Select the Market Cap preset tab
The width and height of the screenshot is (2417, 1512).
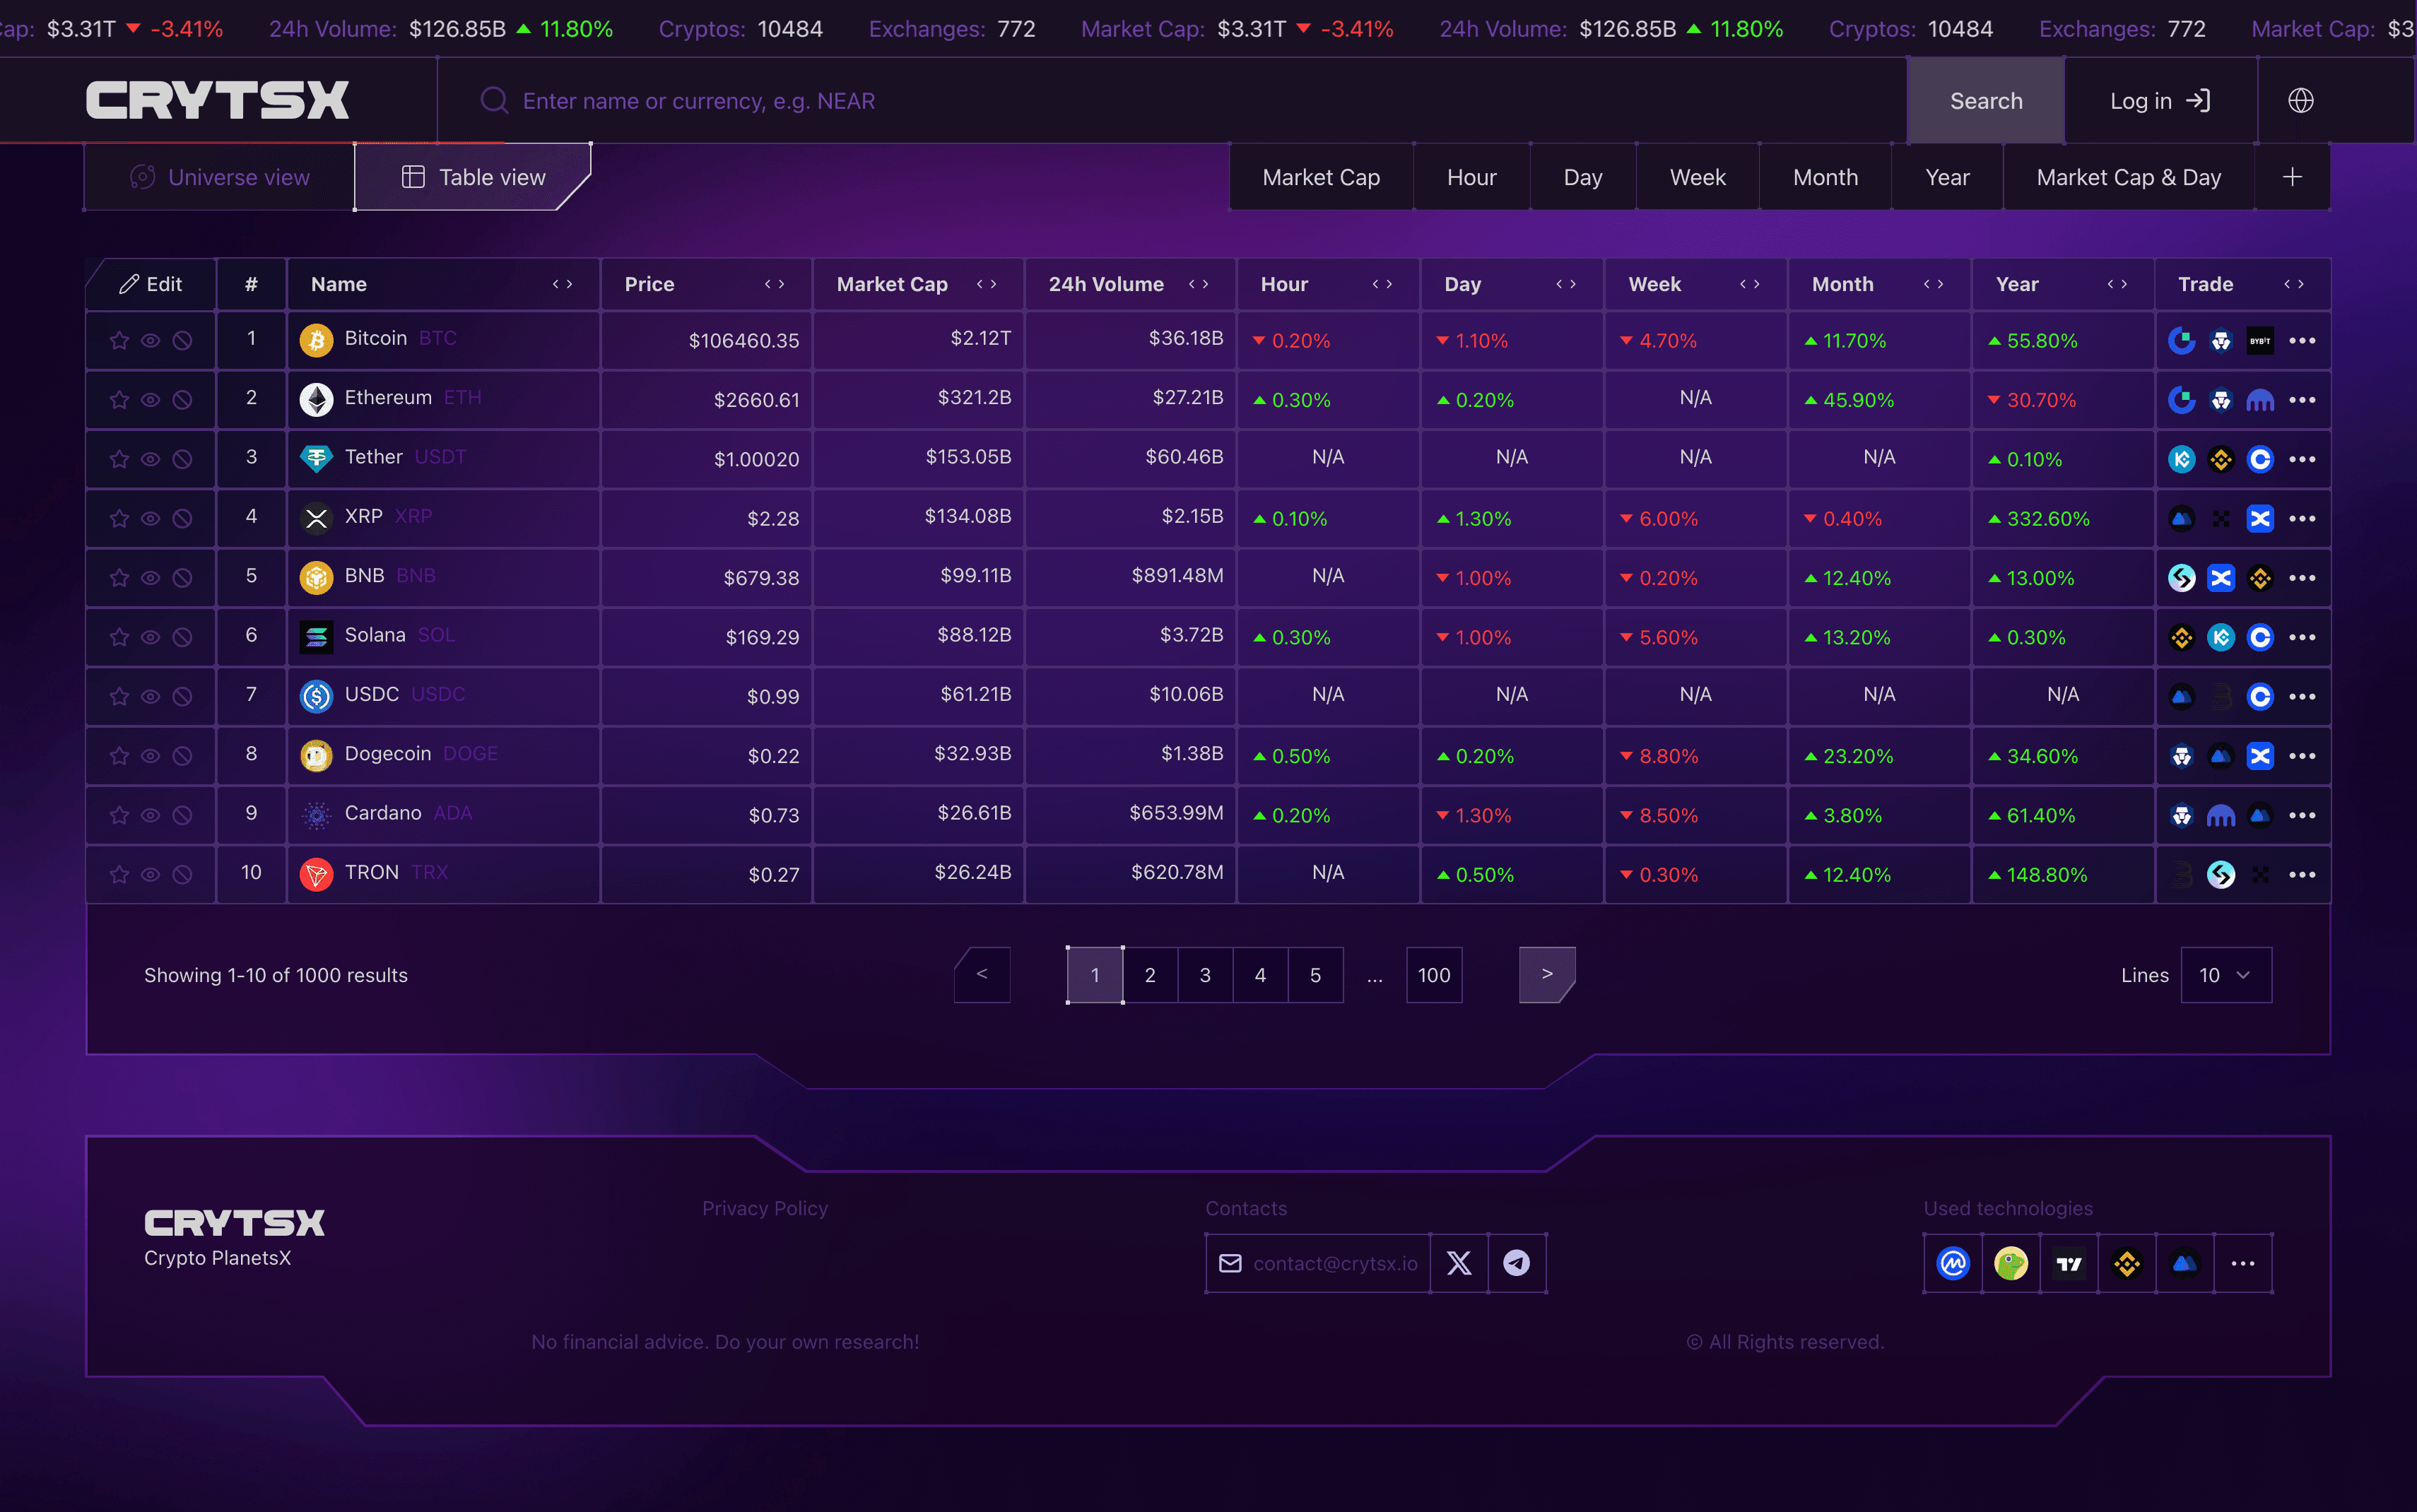(x=1321, y=177)
